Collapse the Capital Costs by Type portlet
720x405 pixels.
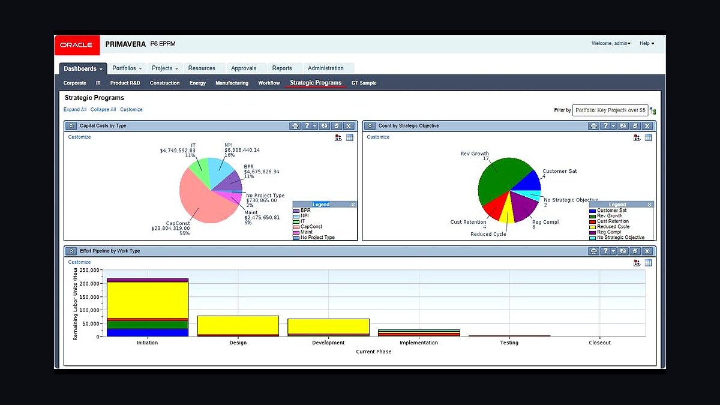71,126
